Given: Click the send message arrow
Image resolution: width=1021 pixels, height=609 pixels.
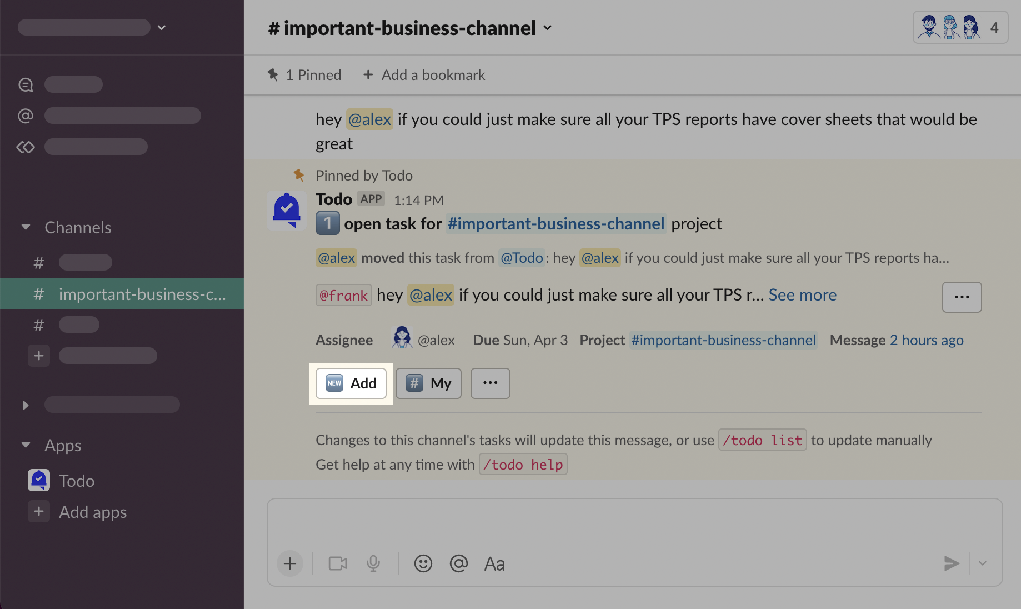Looking at the screenshot, I should pyautogui.click(x=951, y=563).
